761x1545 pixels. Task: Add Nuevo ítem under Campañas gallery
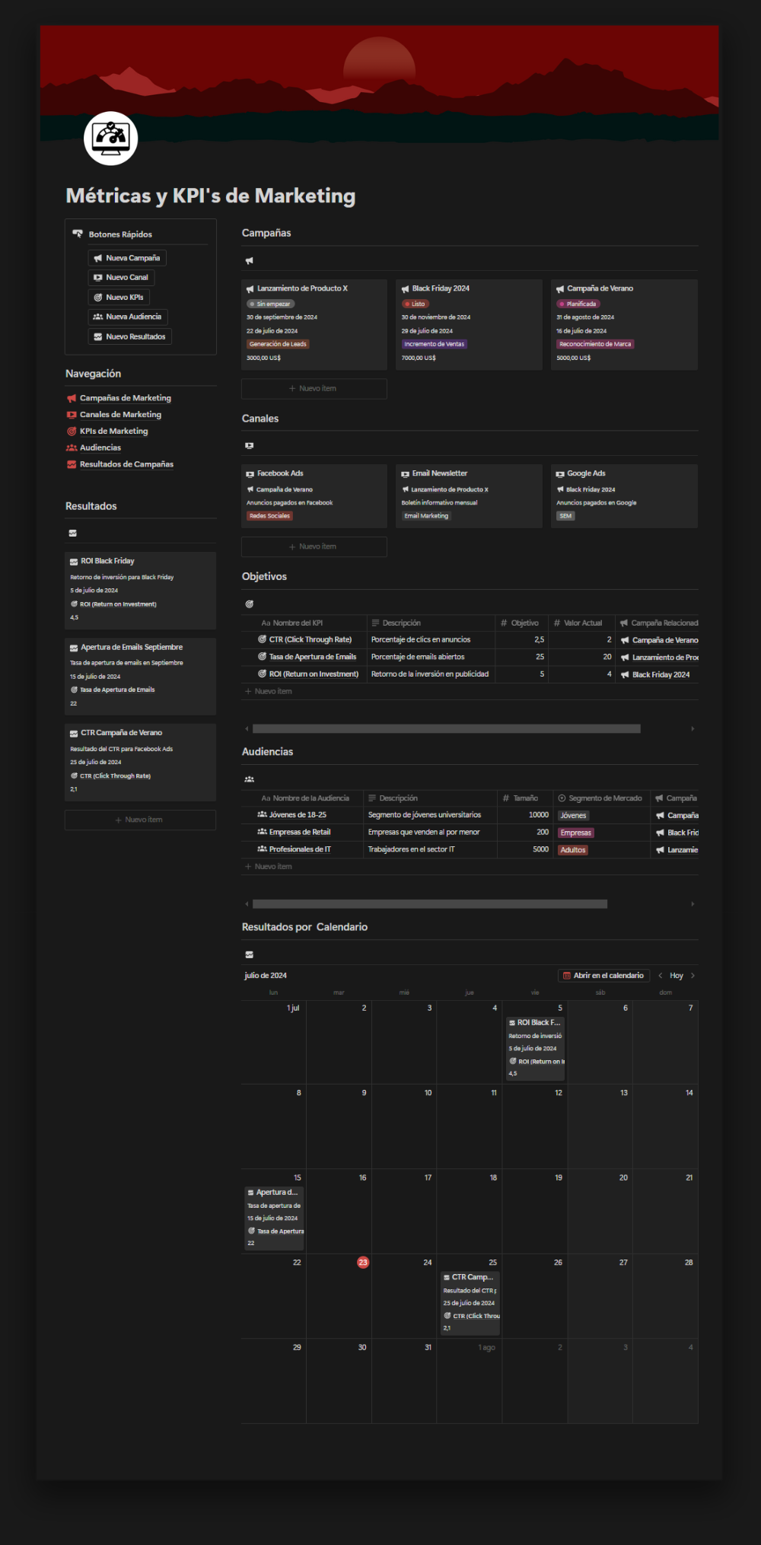coord(314,389)
